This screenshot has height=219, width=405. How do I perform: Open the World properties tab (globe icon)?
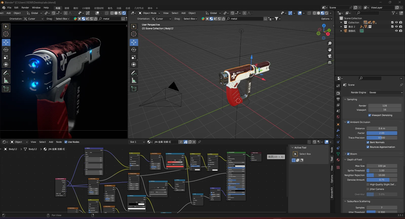click(x=338, y=117)
